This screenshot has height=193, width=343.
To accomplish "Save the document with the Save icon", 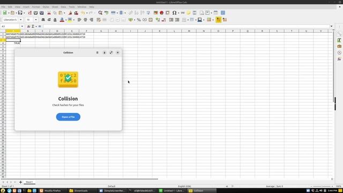I will (x=20, y=13).
